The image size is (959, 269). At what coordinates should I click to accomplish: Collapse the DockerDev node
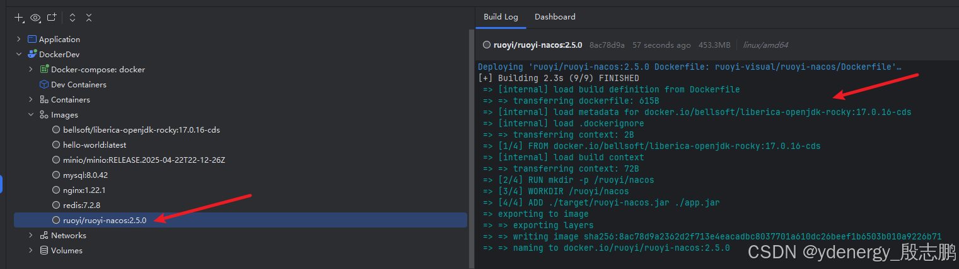click(x=19, y=54)
